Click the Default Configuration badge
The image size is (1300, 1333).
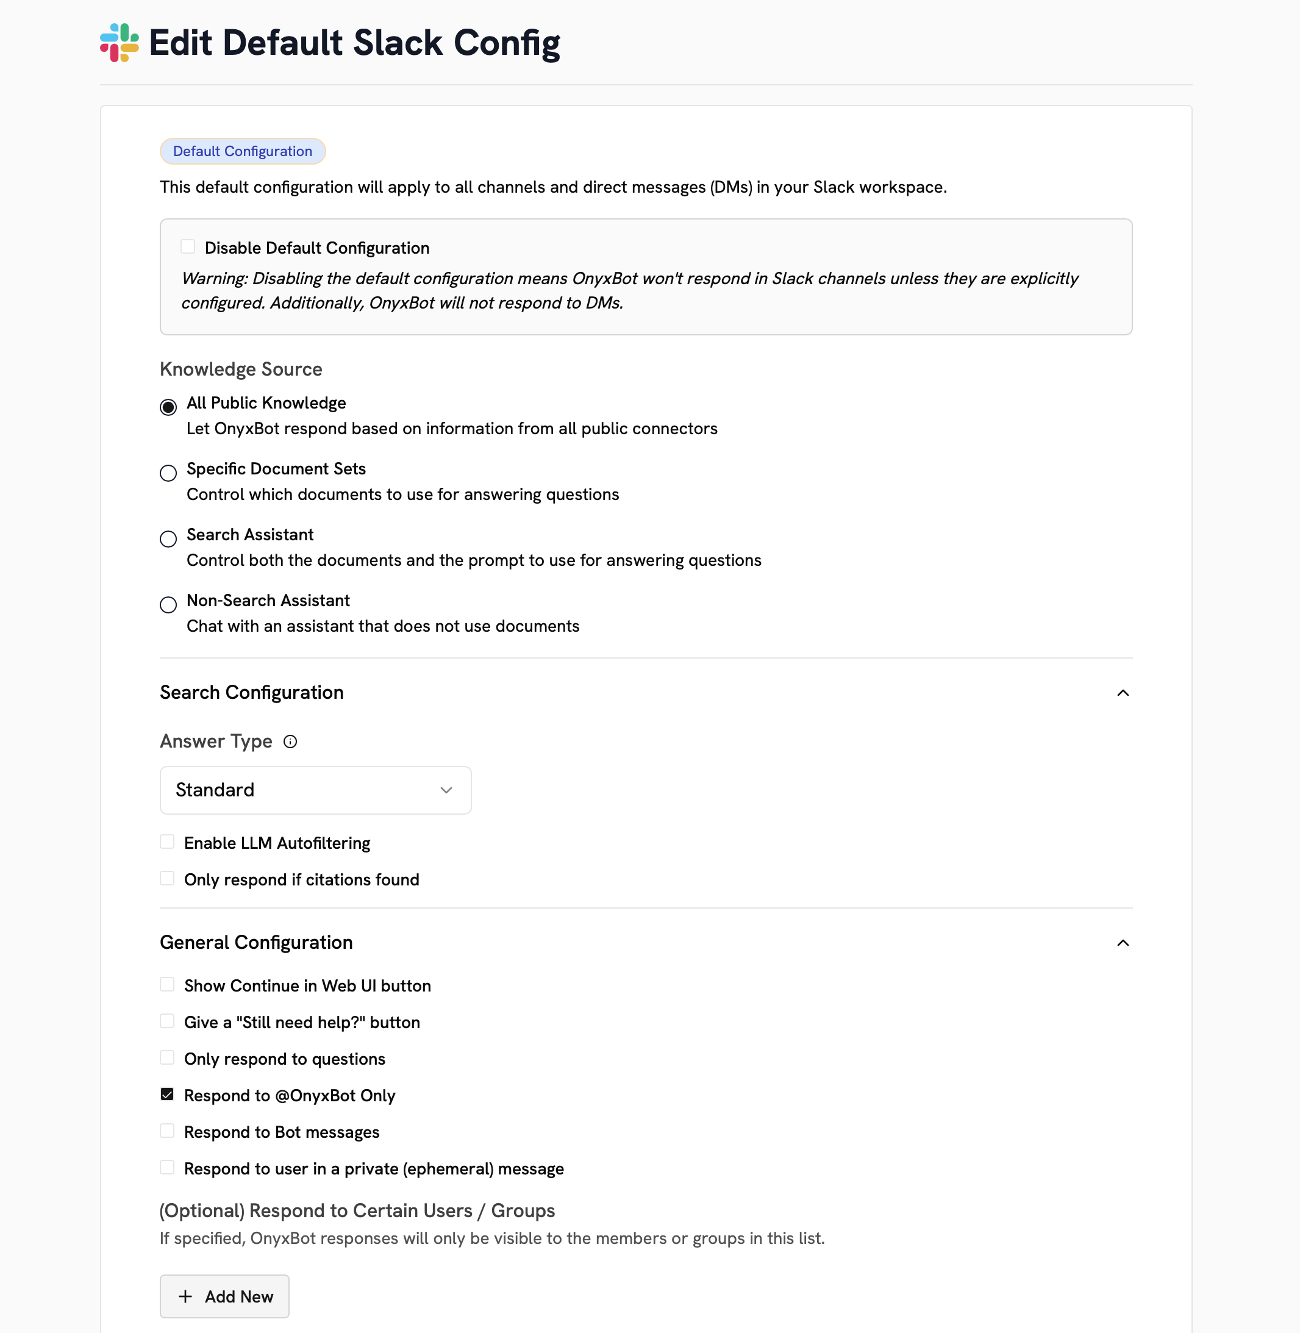243,151
